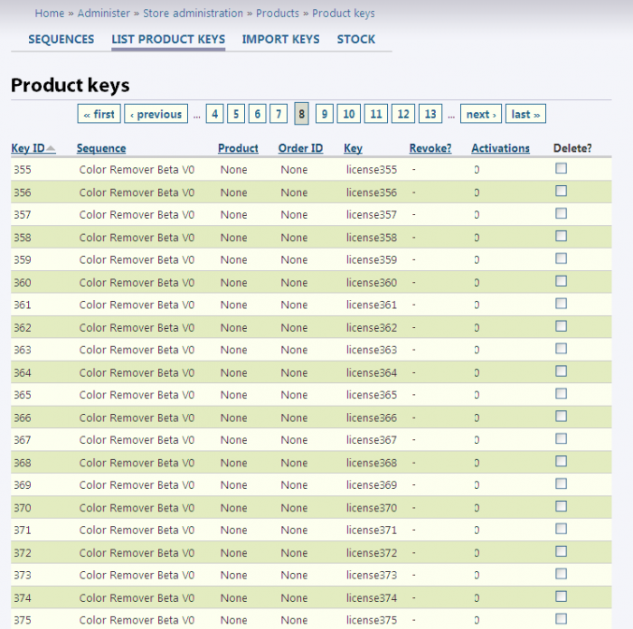Screen dimensions: 633x629
Task: Open the Sequences tab
Action: tap(61, 39)
